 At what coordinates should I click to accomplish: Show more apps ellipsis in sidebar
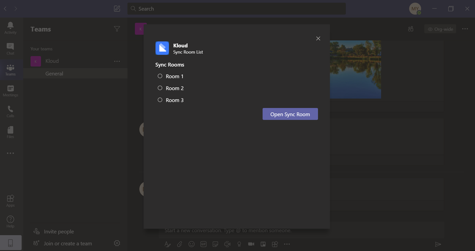[10, 153]
